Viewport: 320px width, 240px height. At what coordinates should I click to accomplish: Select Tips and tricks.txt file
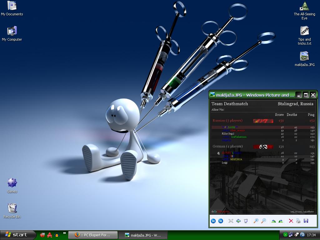(x=304, y=31)
